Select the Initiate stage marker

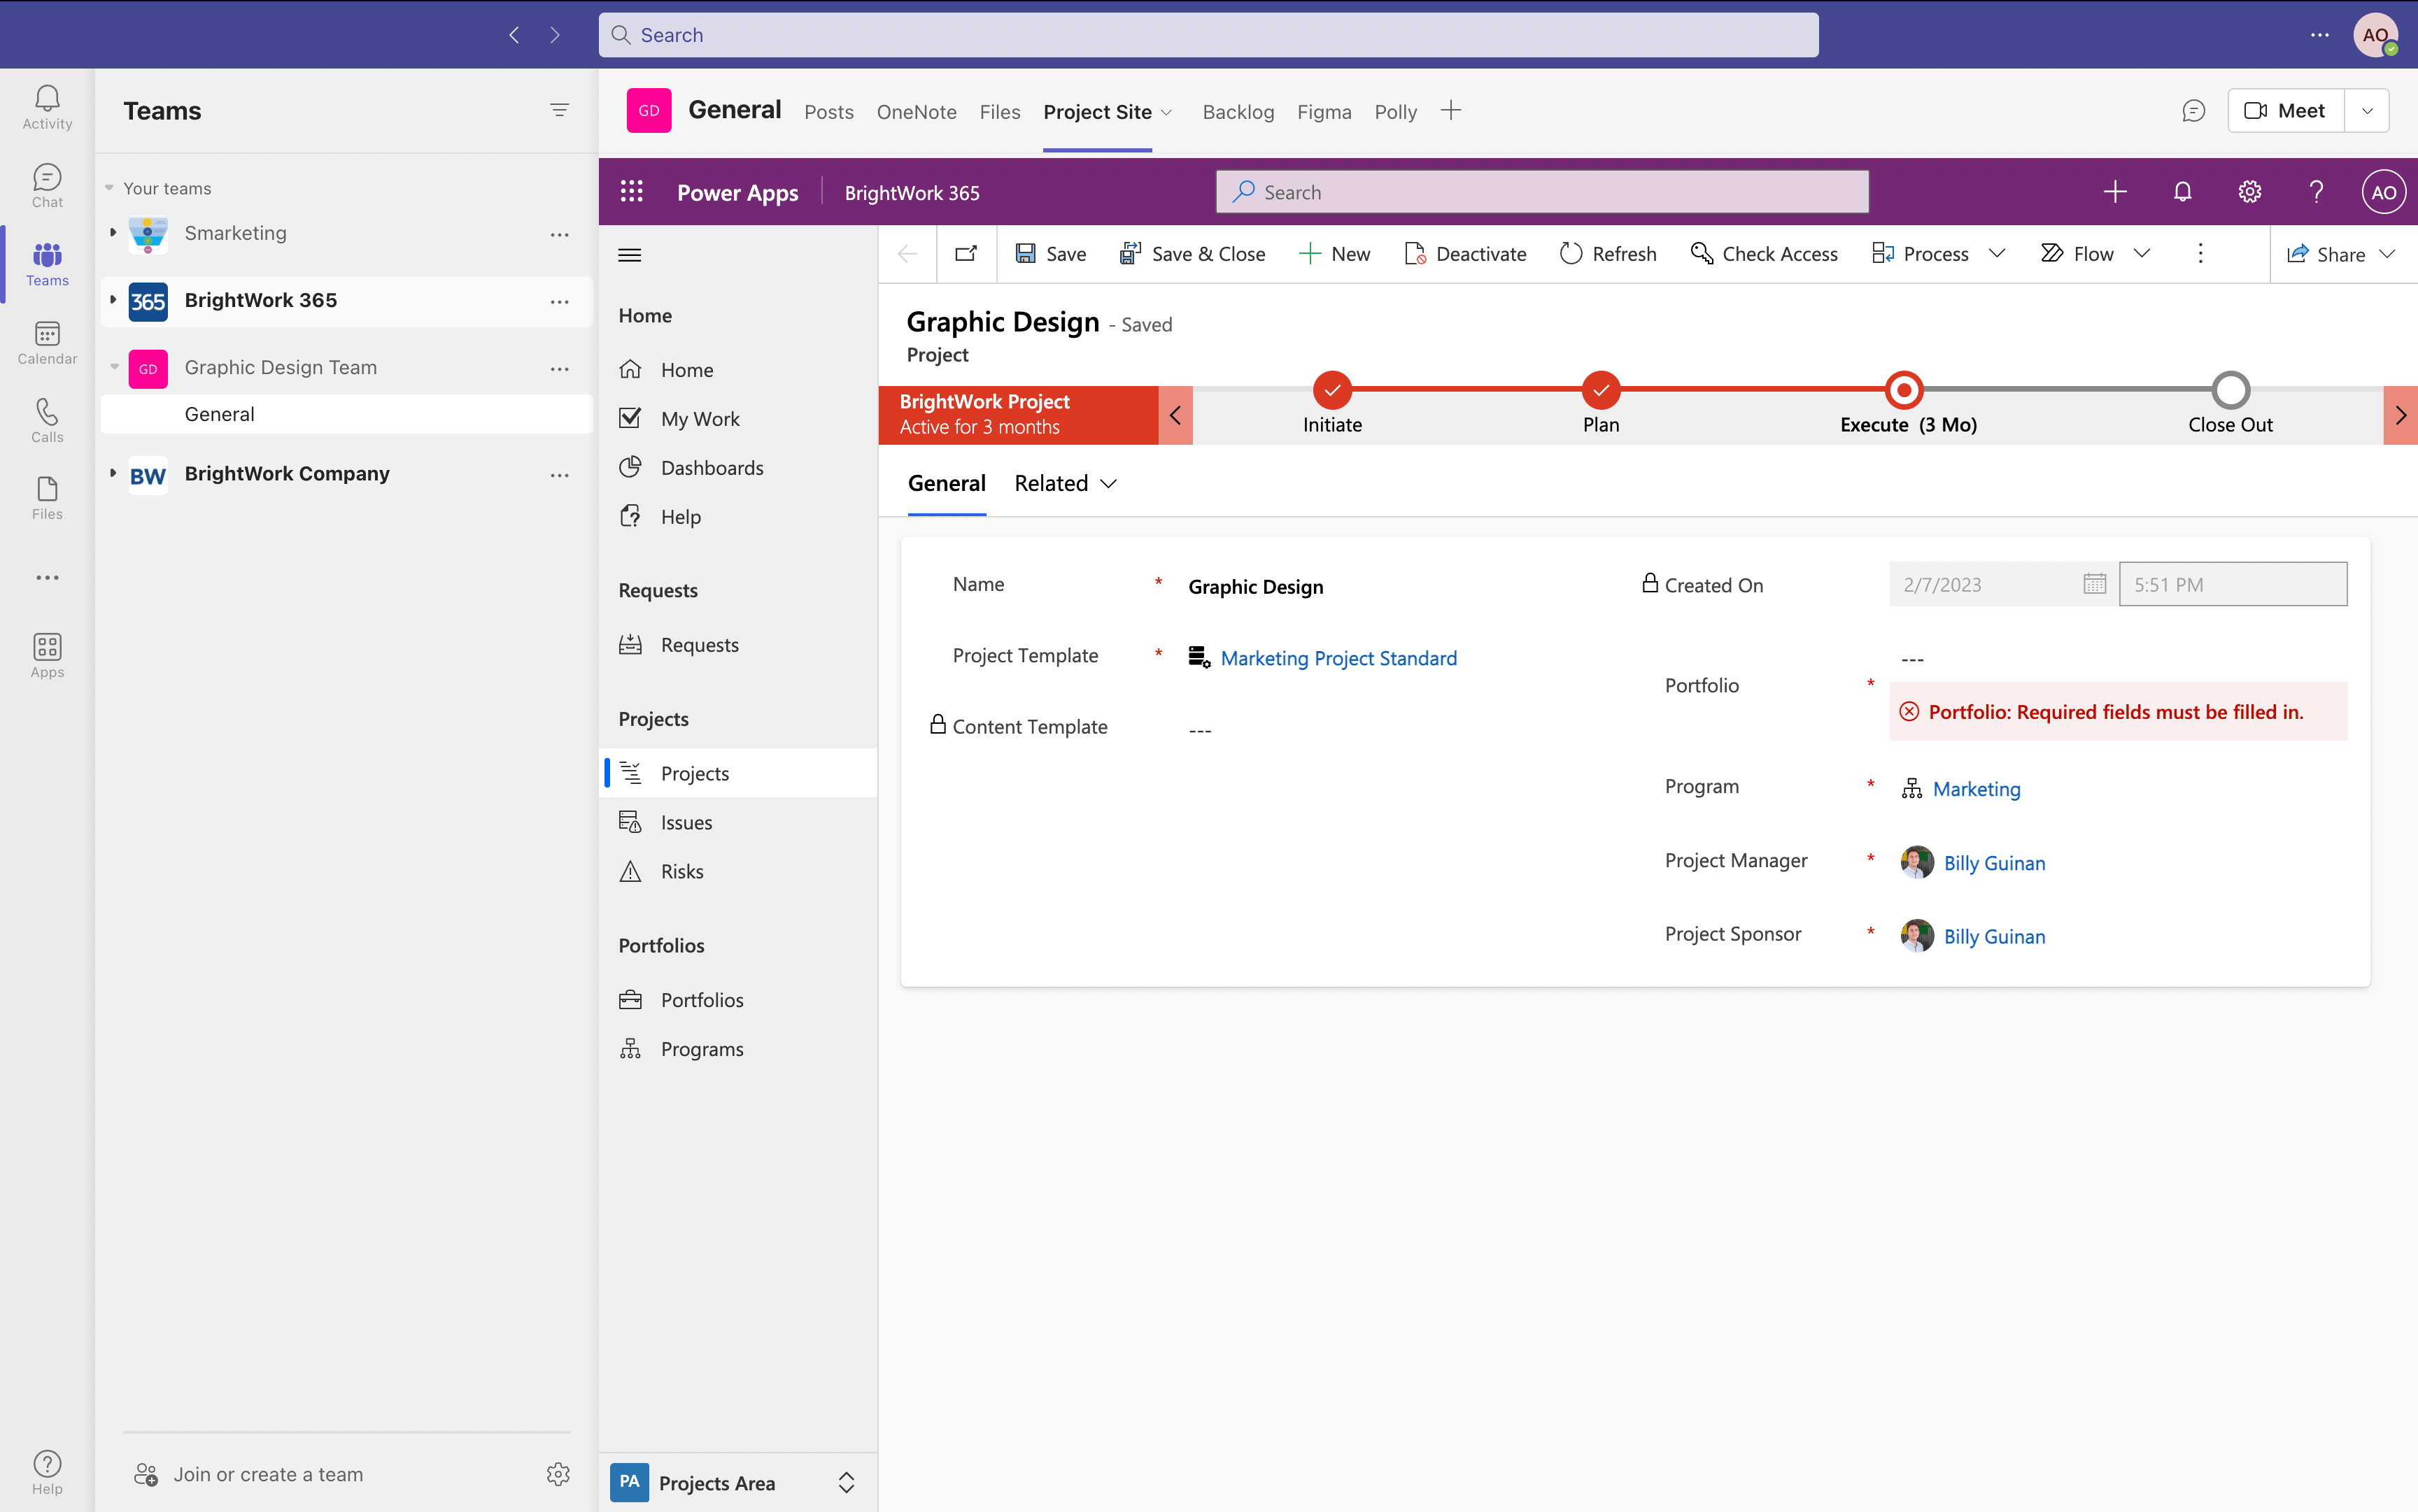click(1331, 390)
